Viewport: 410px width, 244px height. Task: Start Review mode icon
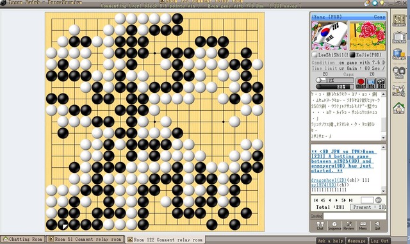point(348,225)
